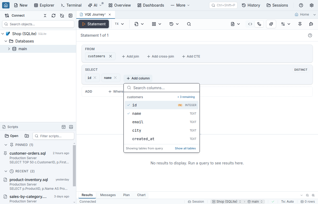The height and width of the screenshot is (204, 318).
Task: Unpin customer-orders.sql pin icon
Action: click(5, 153)
